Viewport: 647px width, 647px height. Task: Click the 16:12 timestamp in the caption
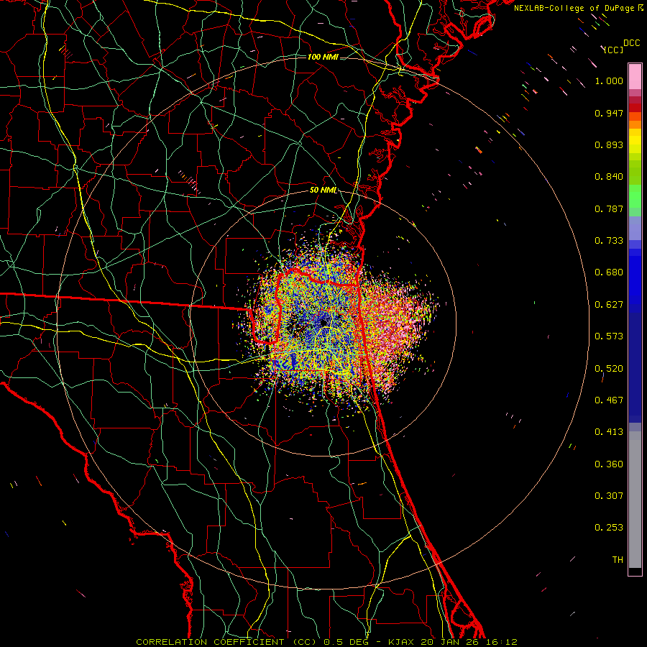[501, 642]
